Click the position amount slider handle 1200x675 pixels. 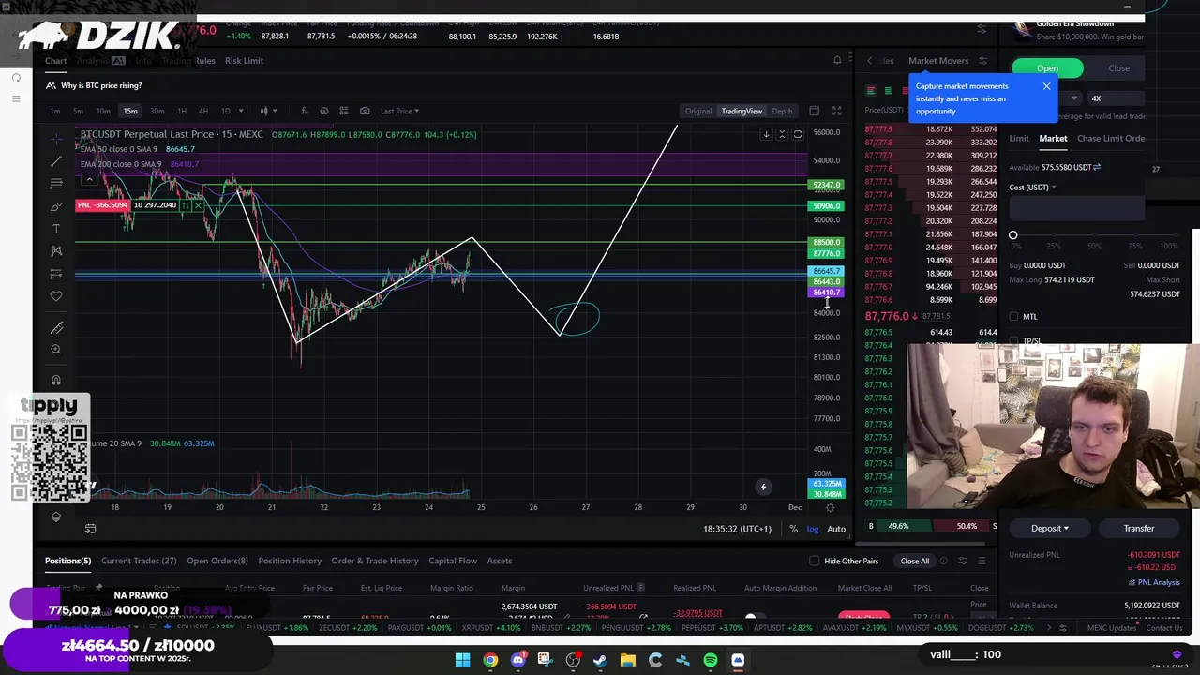tap(1012, 235)
